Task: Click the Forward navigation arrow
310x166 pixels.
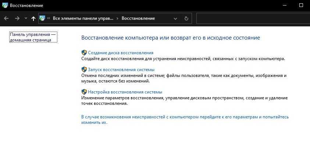Action: (17, 18)
